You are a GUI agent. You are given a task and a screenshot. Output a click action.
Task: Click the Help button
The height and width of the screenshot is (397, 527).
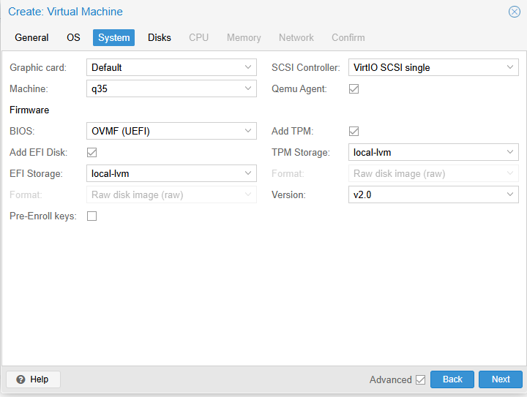click(33, 379)
